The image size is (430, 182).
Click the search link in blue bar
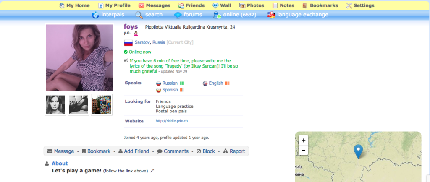click(x=154, y=15)
